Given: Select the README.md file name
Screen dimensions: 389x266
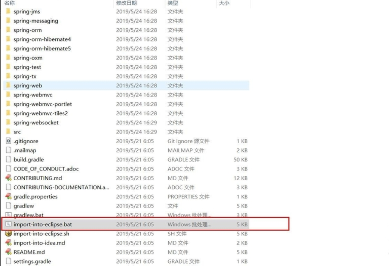Looking at the screenshot, I should [x=29, y=252].
